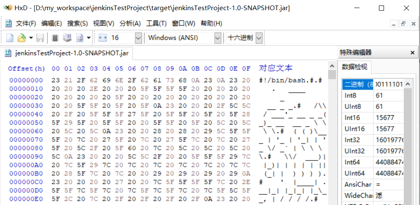
Task: Expand the bytes-per-row dropdown showing 16
Action: pos(138,38)
